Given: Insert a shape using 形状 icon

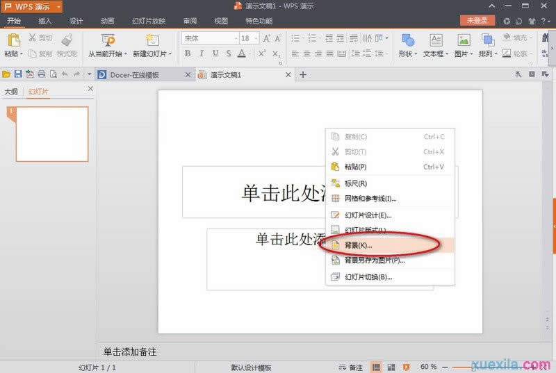Looking at the screenshot, I should pyautogui.click(x=408, y=40).
